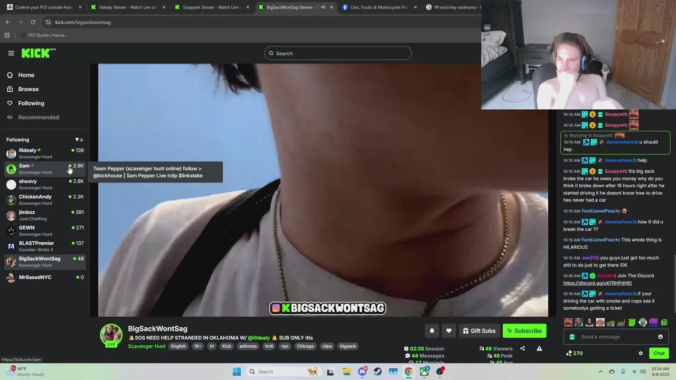The image size is (676, 380).
Task: Type in Send a message field
Action: click(615, 337)
